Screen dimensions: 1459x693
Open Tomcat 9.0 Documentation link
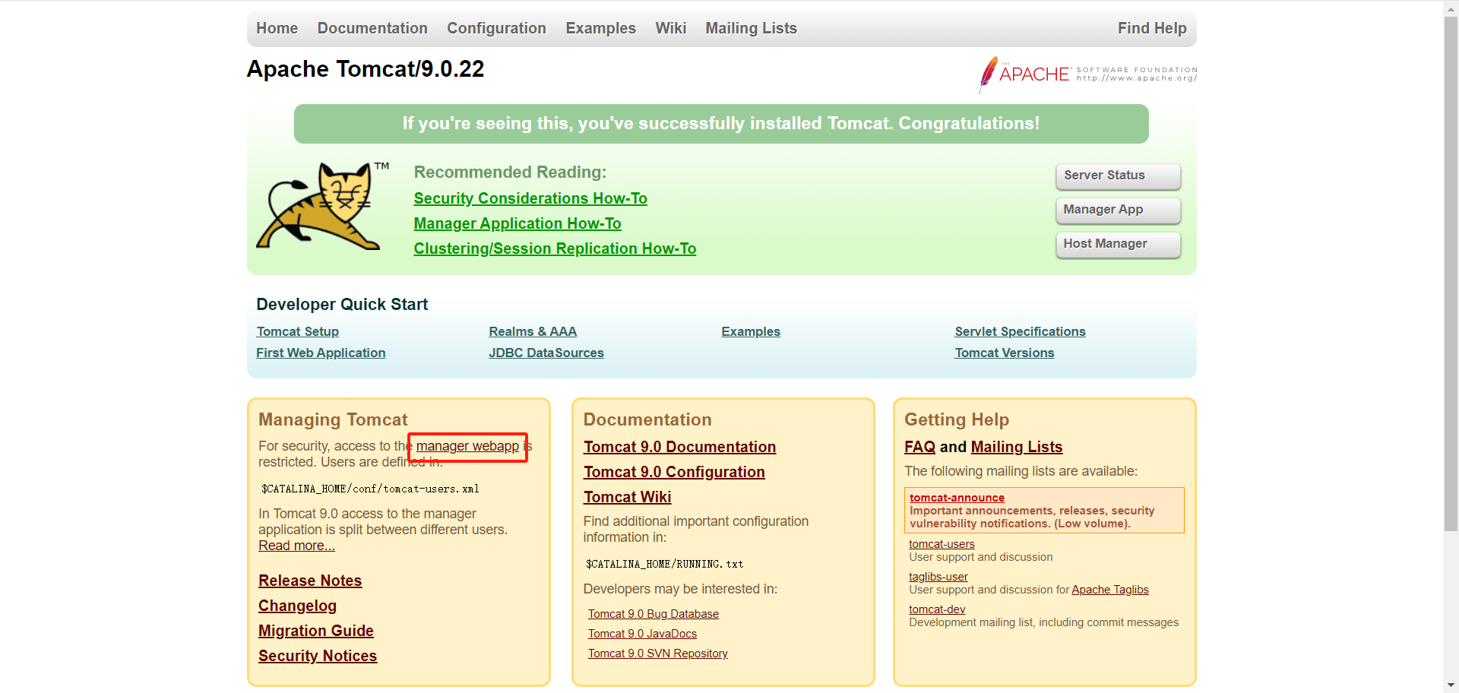(679, 447)
